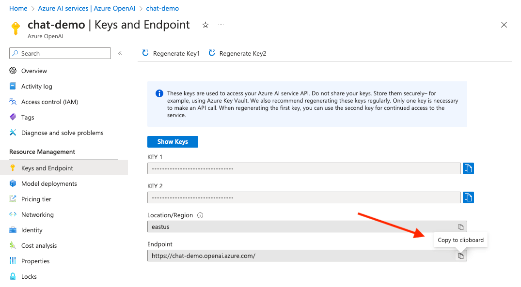Click the blue info icon in the banner
This screenshot has height=287, width=521.
[159, 93]
